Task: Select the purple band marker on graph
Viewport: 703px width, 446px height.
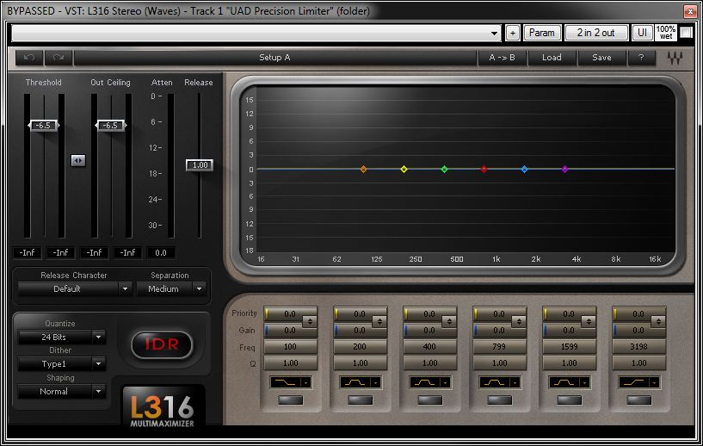Action: [x=565, y=169]
